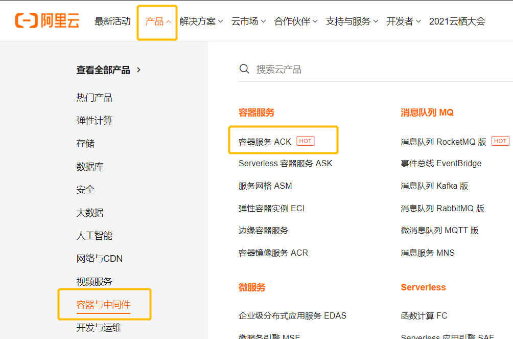Open 边缘容器服务 product
The height and width of the screenshot is (339, 513).
(x=263, y=230)
